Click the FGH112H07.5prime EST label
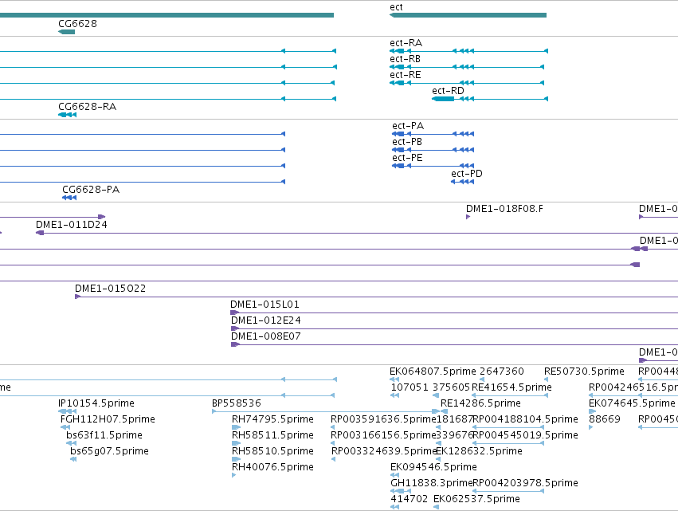Image resolution: width=678 pixels, height=511 pixels. (x=108, y=419)
